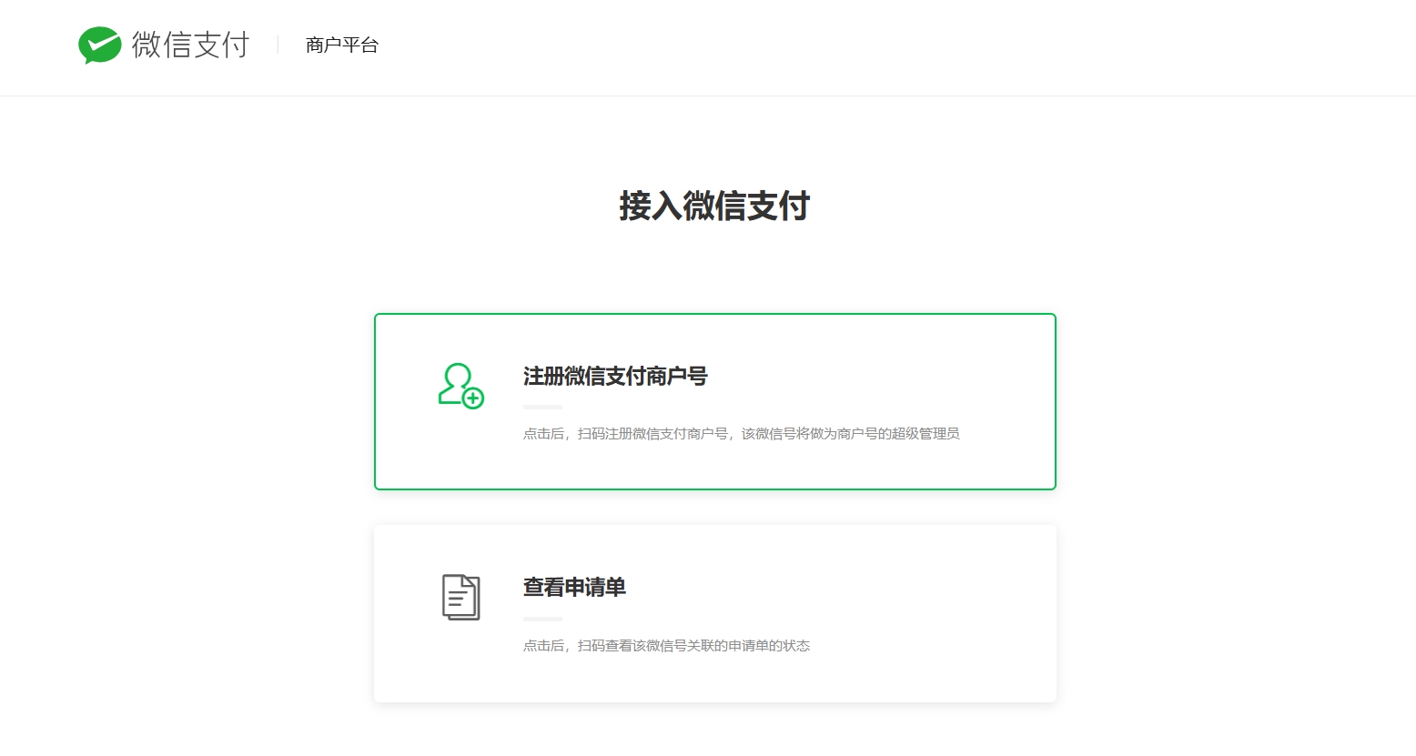Click the 接入微信支付 page heading

point(714,206)
